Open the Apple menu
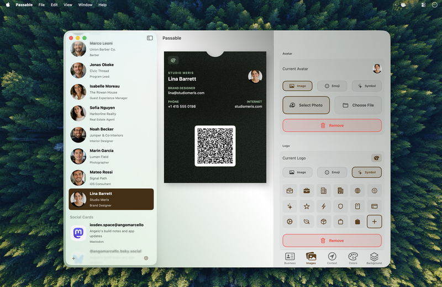This screenshot has height=287, width=442. coord(8,5)
